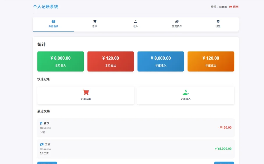Open the 记账 tab
Screen dimensions: 264x164
95,24
